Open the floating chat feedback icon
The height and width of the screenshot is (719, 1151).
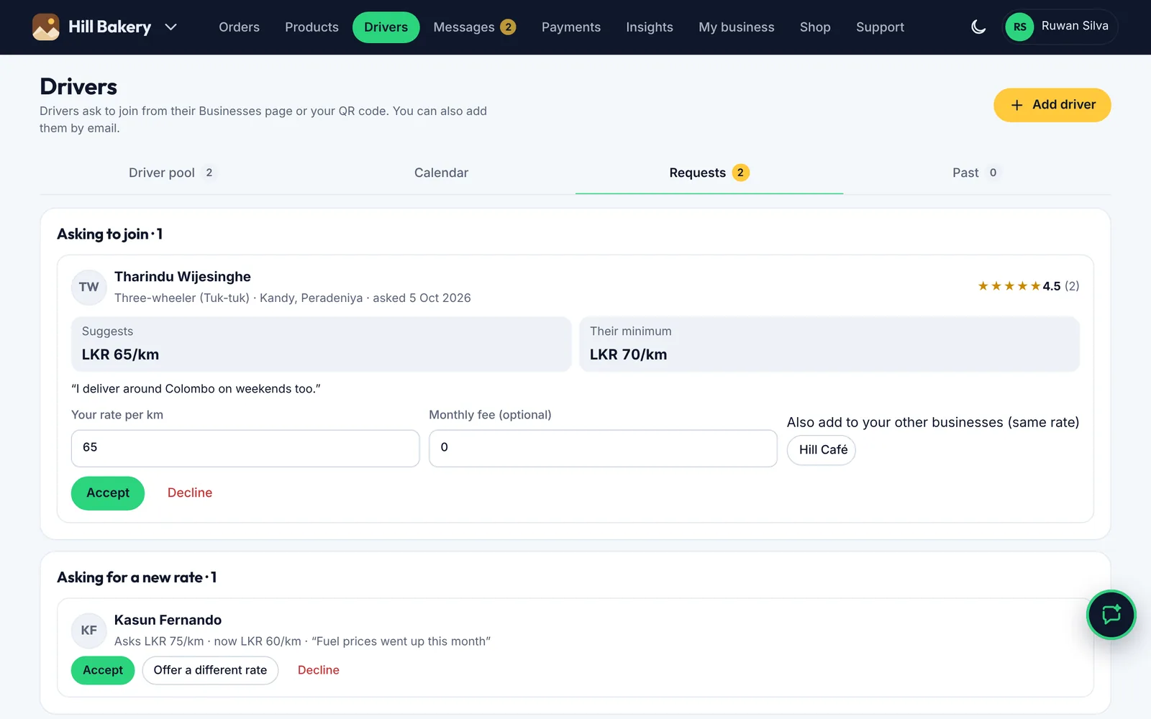(x=1111, y=615)
